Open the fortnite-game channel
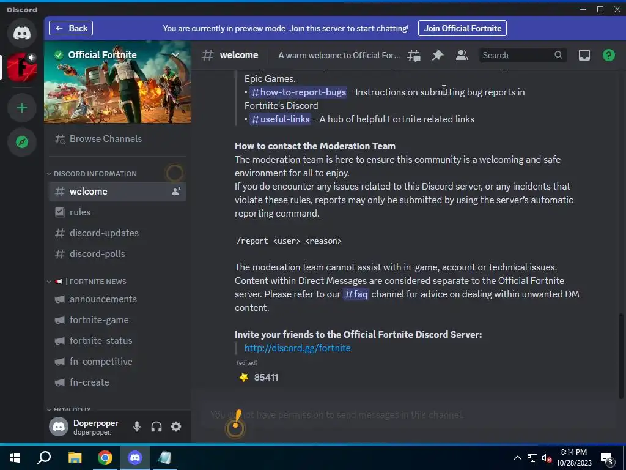Screen dimensions: 626x470 click(117, 319)
